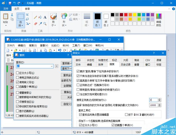Click the Paste clipboard icon
Screen dimensions: 176x135
pyautogui.click(x=5, y=16)
